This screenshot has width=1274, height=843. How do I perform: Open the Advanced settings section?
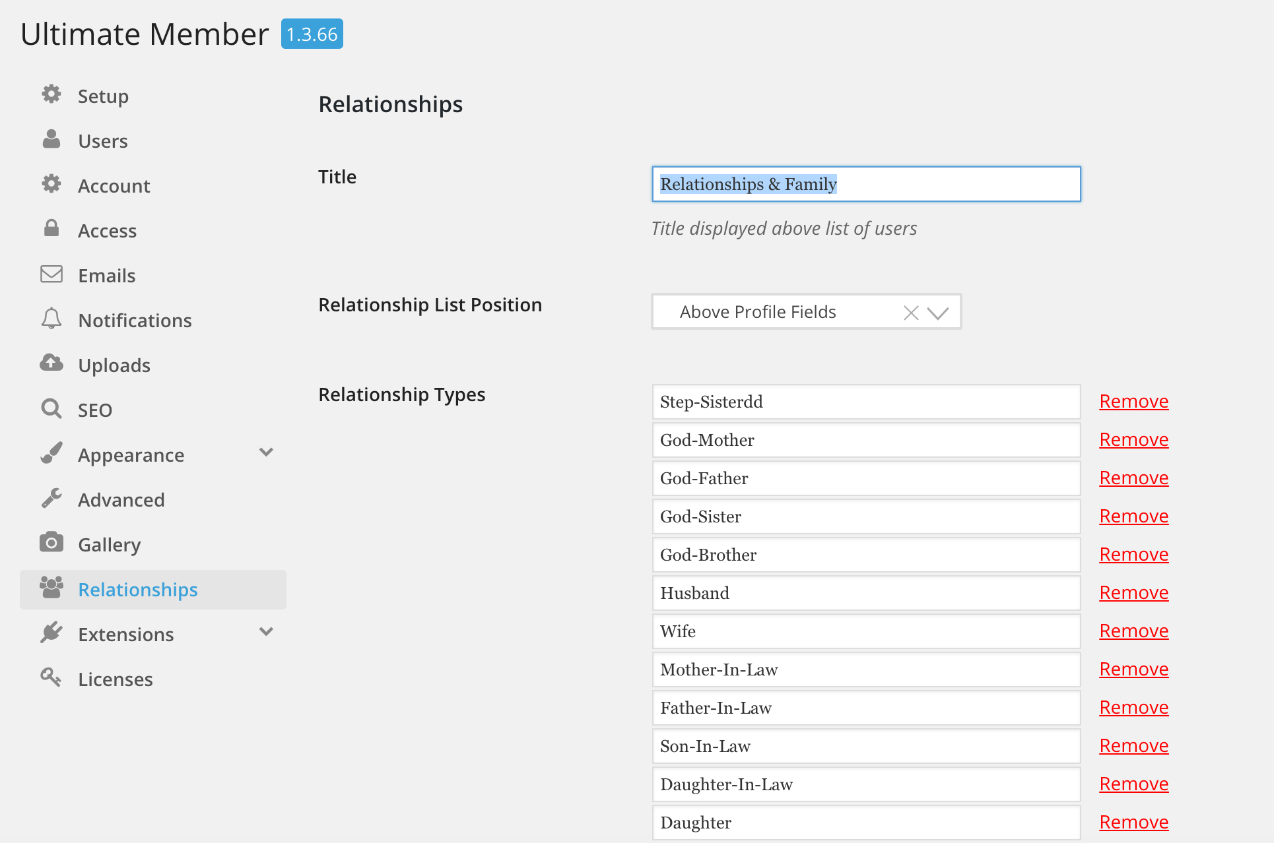tap(121, 500)
